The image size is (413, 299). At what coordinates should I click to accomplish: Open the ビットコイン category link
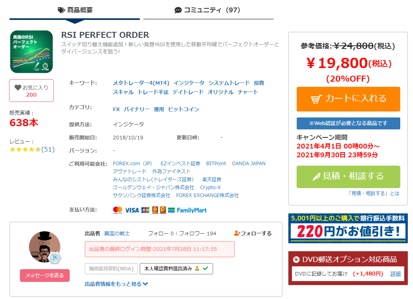coord(183,109)
